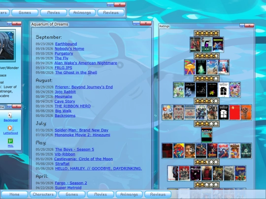Open the FRLG.IPS link

pos(63,68)
